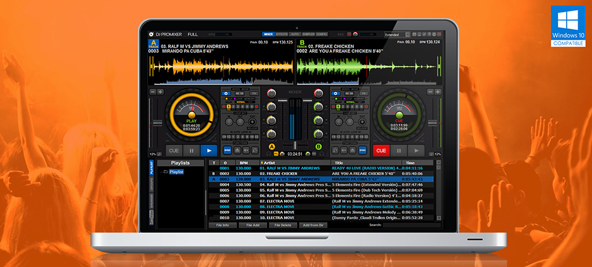The width and height of the screenshot is (592, 267).
Task: Pause deck A playback
Action: (x=191, y=151)
